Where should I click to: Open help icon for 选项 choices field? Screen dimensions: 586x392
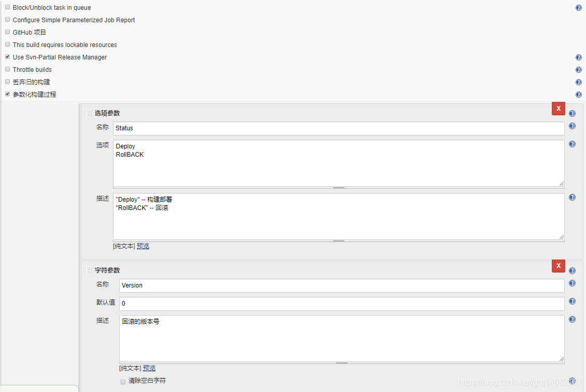(x=572, y=144)
